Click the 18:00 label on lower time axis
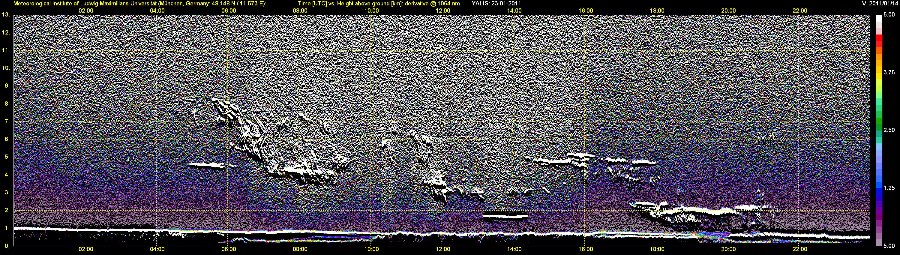This screenshot has width=900, height=255. (657, 249)
